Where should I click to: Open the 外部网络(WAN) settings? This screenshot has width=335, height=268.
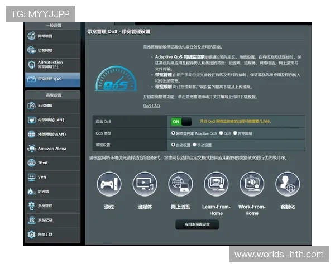53,134
